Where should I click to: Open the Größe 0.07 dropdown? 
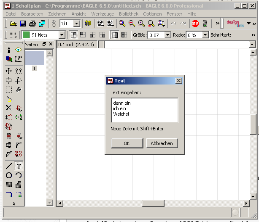pyautogui.click(x=167, y=35)
